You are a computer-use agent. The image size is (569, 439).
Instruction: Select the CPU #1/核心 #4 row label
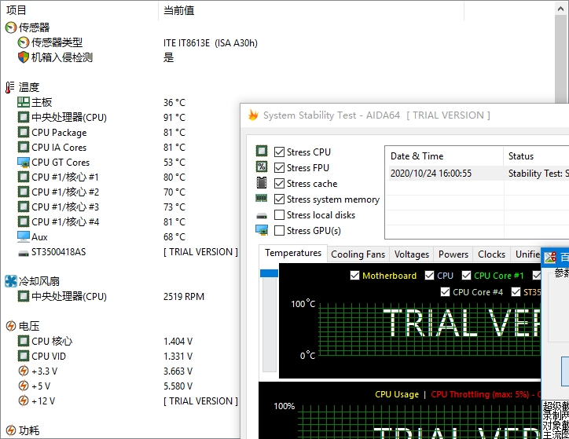click(x=65, y=221)
